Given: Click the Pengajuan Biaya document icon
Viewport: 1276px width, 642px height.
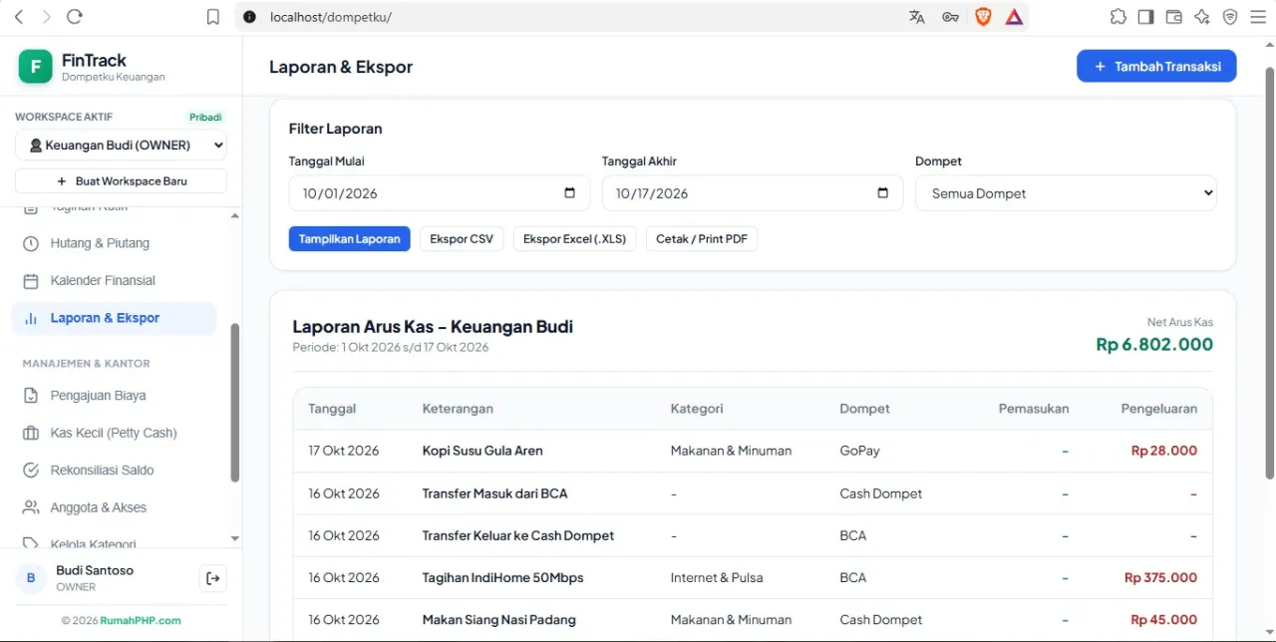Looking at the screenshot, I should [x=31, y=396].
